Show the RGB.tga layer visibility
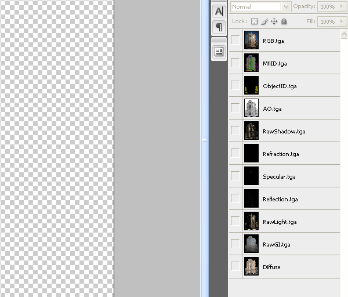Image resolution: width=348 pixels, height=297 pixels. tap(235, 40)
